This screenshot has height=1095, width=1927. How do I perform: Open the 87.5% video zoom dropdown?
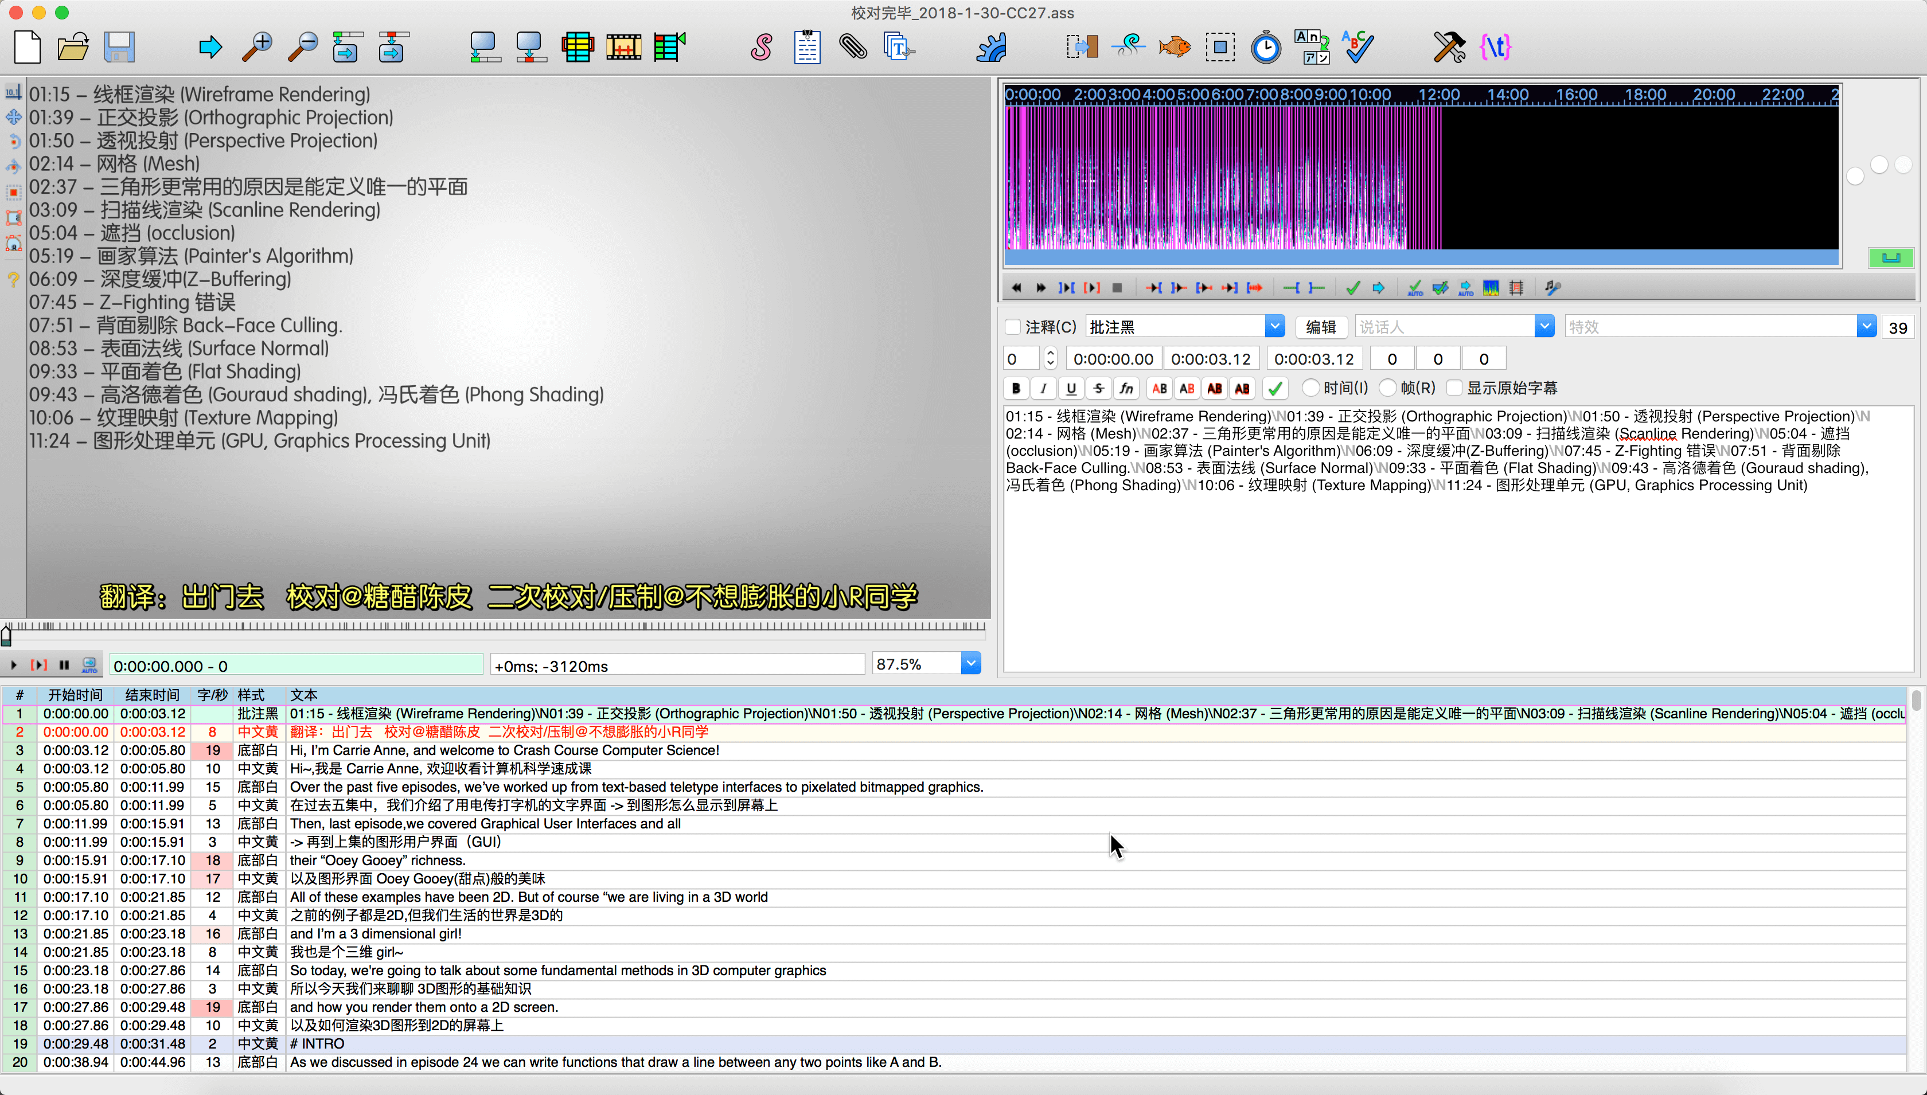tap(971, 664)
